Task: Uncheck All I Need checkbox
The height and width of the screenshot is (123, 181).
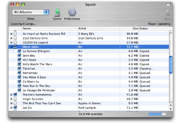Action: [20, 60]
